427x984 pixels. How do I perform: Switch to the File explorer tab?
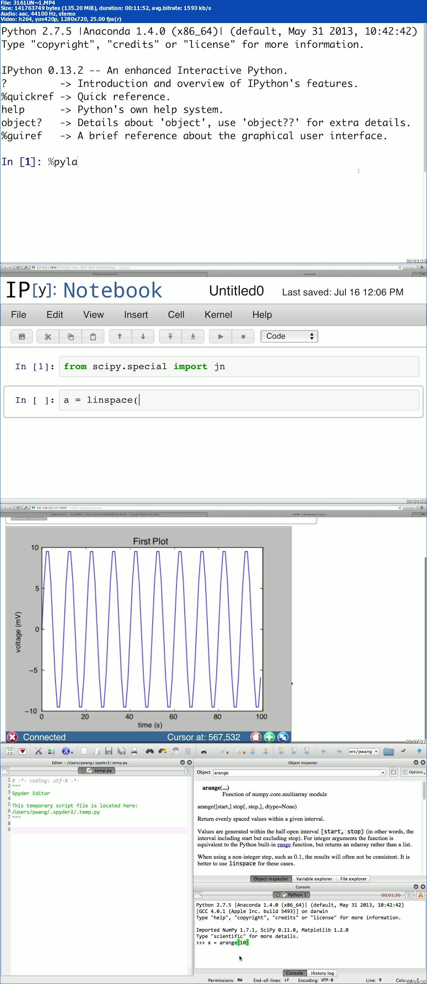tap(353, 879)
